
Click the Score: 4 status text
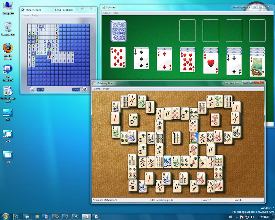pos(207,200)
